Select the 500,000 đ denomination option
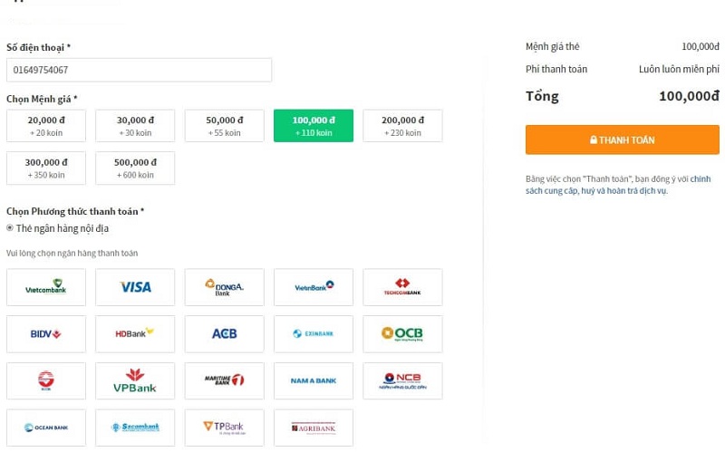The height and width of the screenshot is (452, 725). tap(135, 168)
